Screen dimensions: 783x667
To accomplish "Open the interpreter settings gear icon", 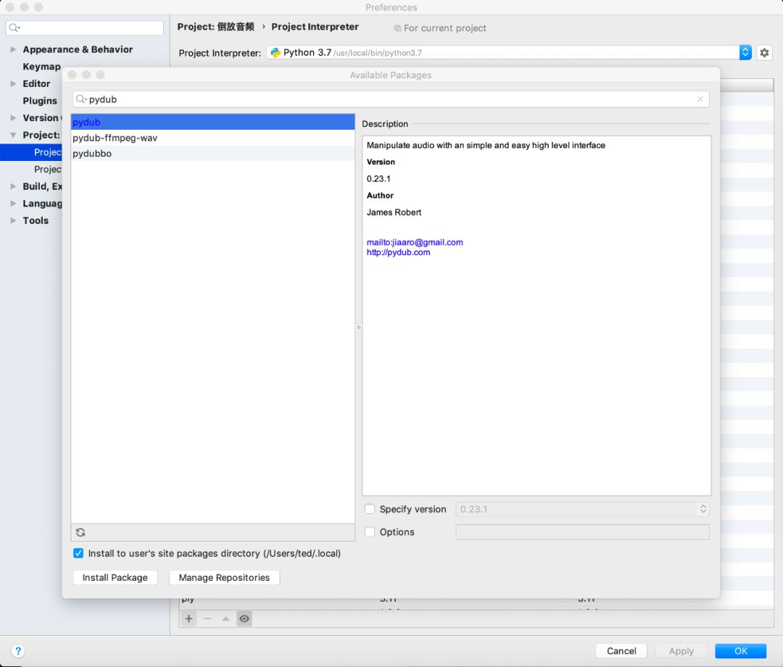I will point(764,52).
